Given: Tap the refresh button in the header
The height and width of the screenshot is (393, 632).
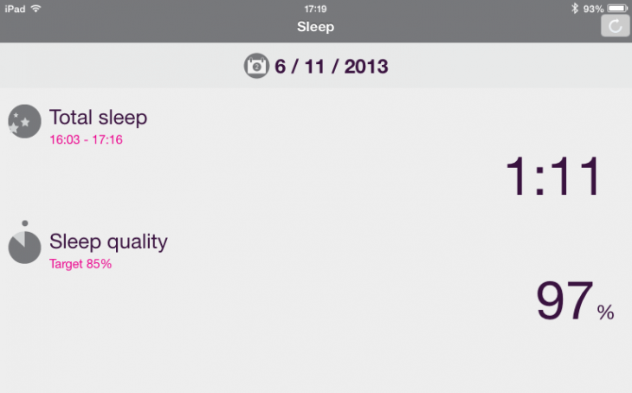Looking at the screenshot, I should coord(615,26).
